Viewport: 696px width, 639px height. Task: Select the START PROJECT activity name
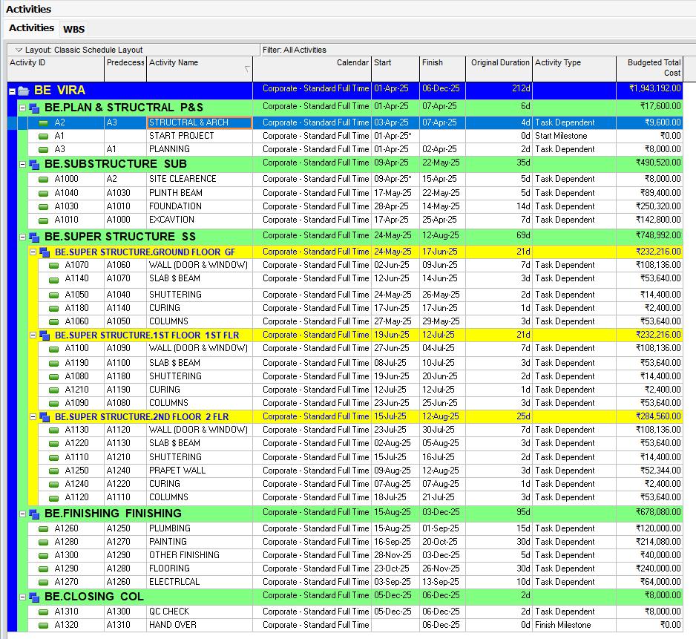(182, 136)
